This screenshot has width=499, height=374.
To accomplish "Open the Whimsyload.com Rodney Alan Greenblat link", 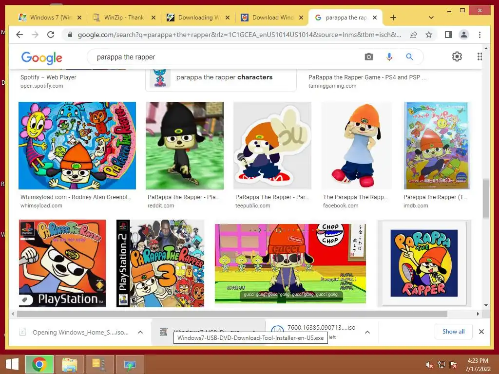I will (x=76, y=197).
